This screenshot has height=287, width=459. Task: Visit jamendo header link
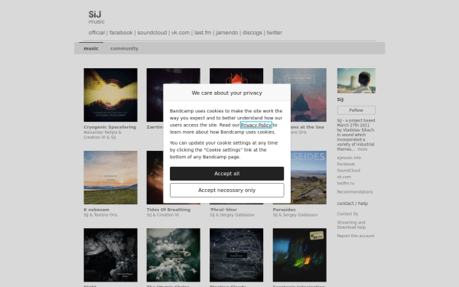click(227, 32)
